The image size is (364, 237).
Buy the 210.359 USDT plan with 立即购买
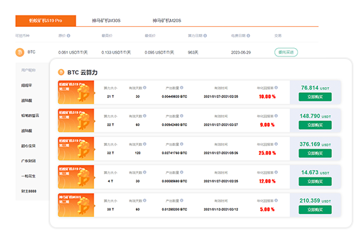pos(315,210)
